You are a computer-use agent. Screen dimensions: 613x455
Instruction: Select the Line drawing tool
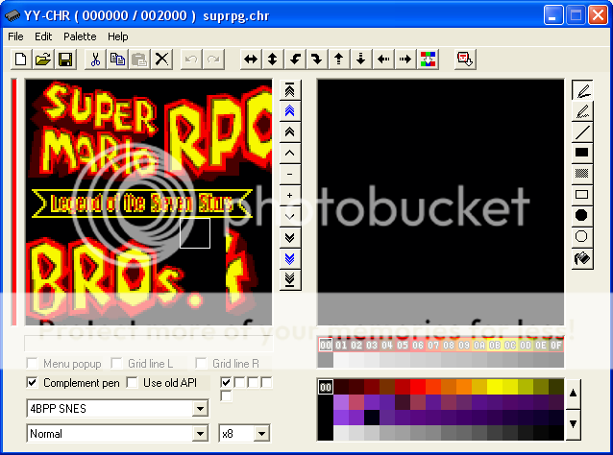[582, 132]
